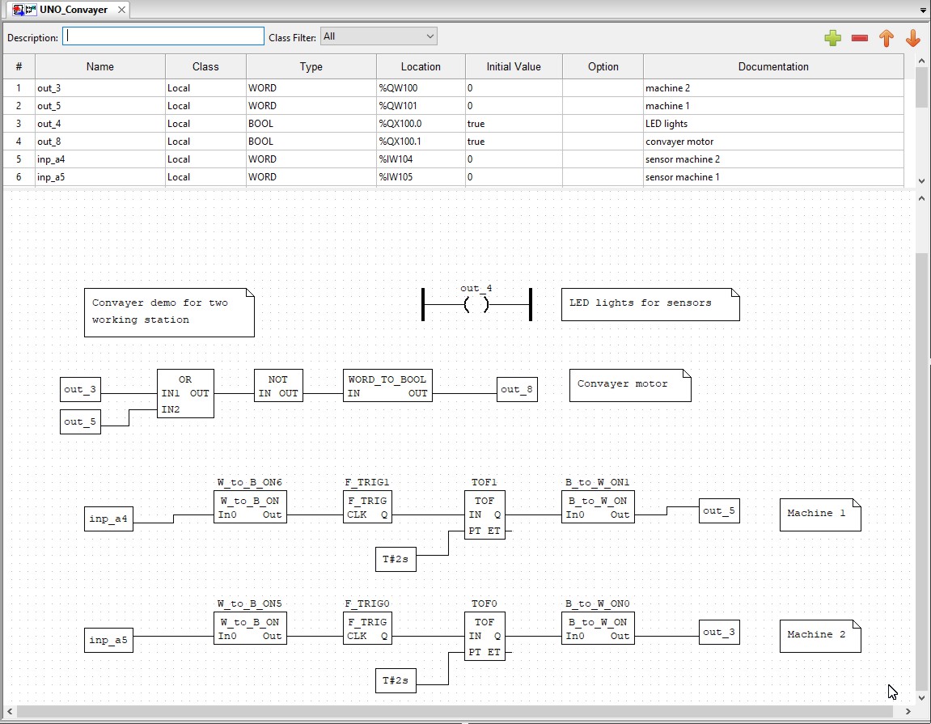
Task: Click the diagram editor vertical scroll-up arrow
Action: 921,198
